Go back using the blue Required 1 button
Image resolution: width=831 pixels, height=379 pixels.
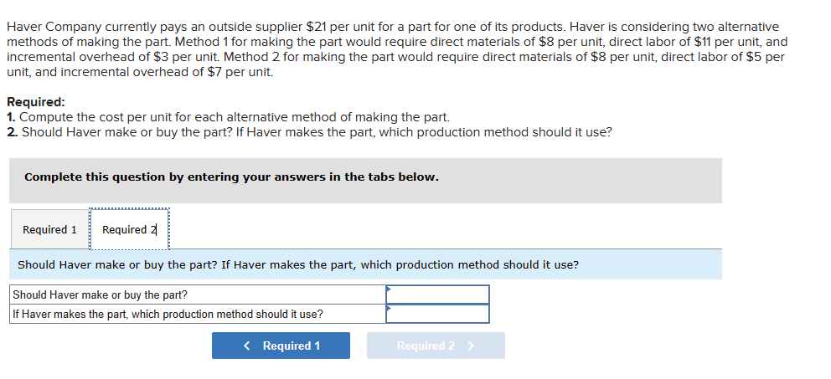click(281, 346)
